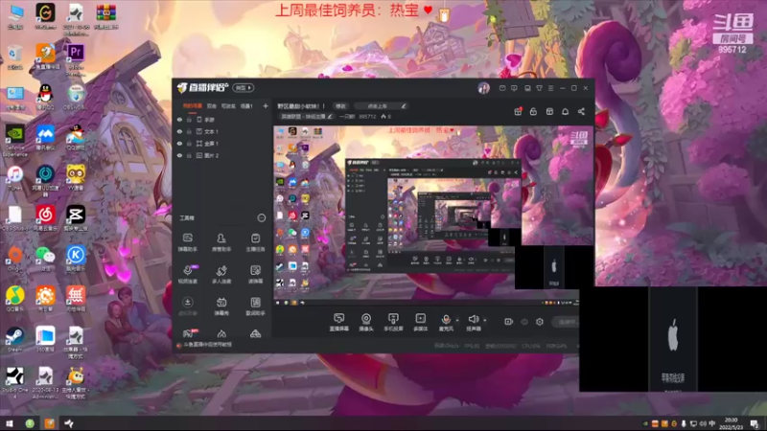The image size is (767, 431).
Task: Toggle visibility eye of 文本 1 source
Action: coord(179,131)
